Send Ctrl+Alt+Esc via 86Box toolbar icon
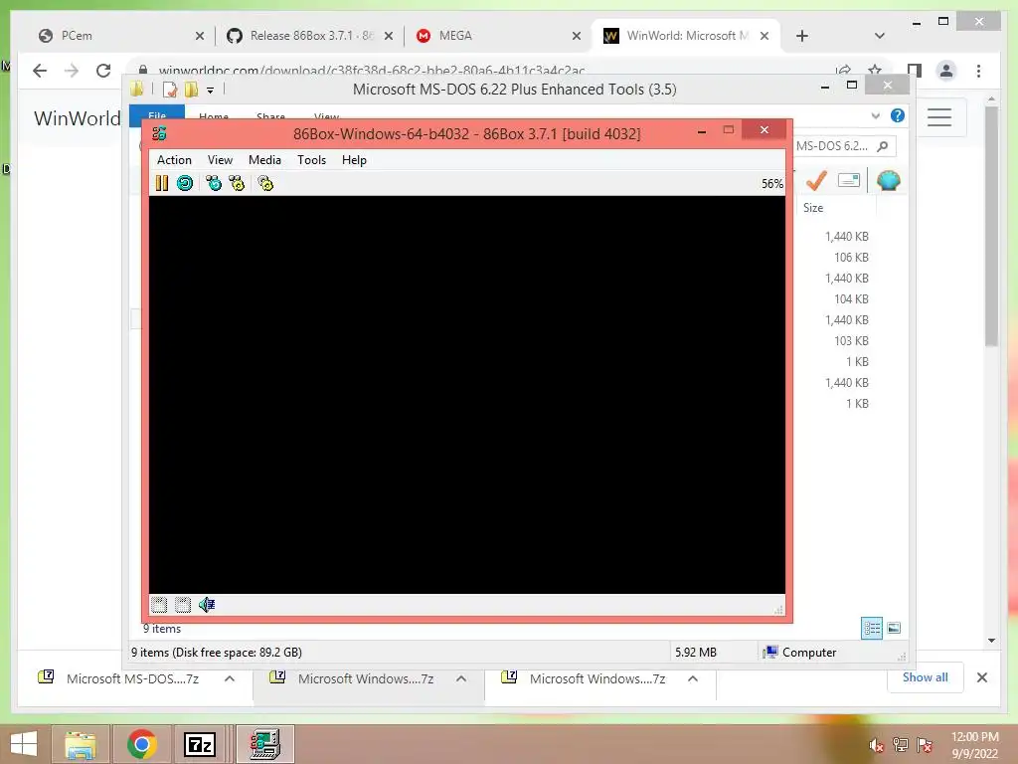The height and width of the screenshot is (764, 1018). (x=237, y=183)
